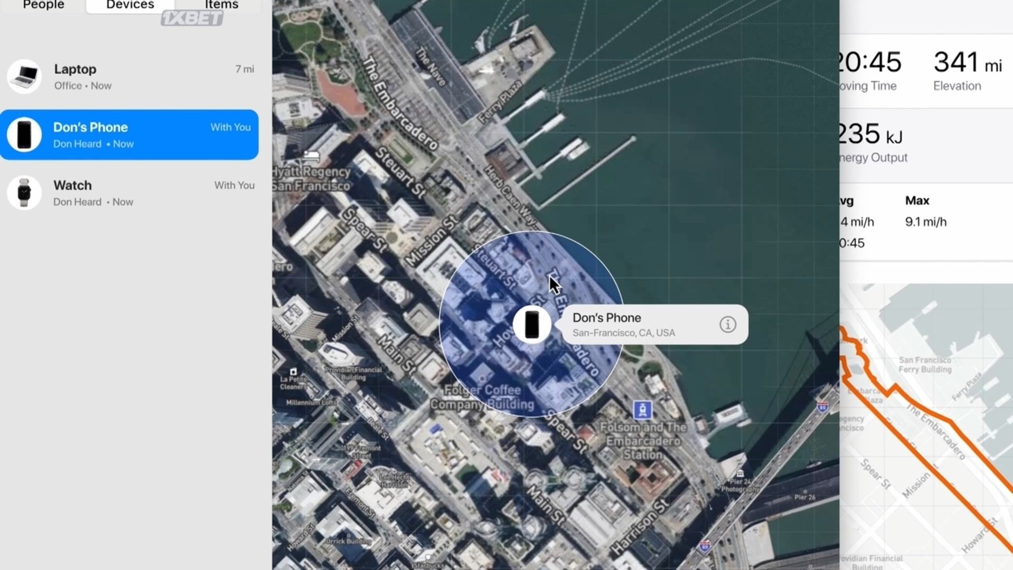Select the Don's Phone row
The height and width of the screenshot is (570, 1013).
pyautogui.click(x=129, y=135)
